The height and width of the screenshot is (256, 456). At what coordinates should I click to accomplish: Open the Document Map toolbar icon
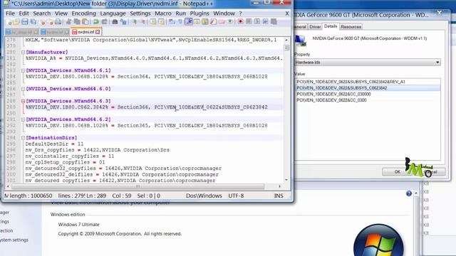click(x=205, y=22)
